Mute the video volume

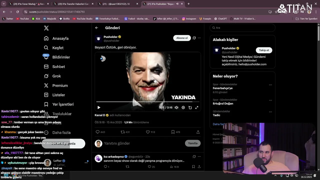(176, 107)
